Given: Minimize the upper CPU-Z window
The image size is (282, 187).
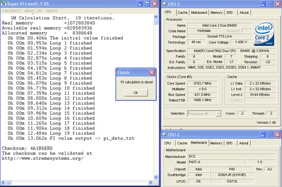Looking at the screenshot, I should click(263, 4).
